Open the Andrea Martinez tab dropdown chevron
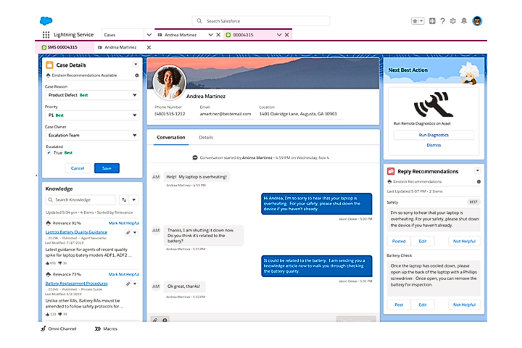 [x=211, y=35]
